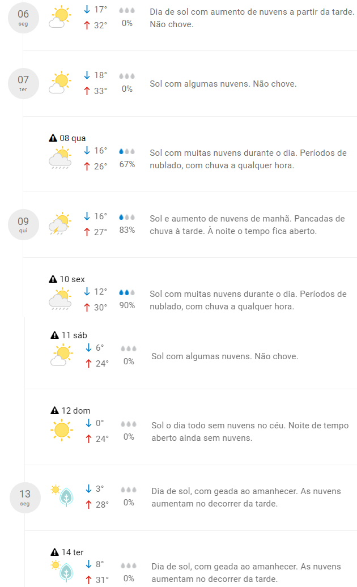
Task: Click the thunderstorm icon for day 09
Action: tap(59, 224)
